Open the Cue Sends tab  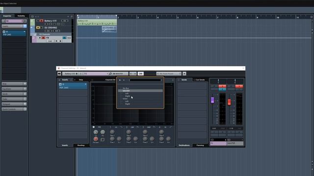200,80
